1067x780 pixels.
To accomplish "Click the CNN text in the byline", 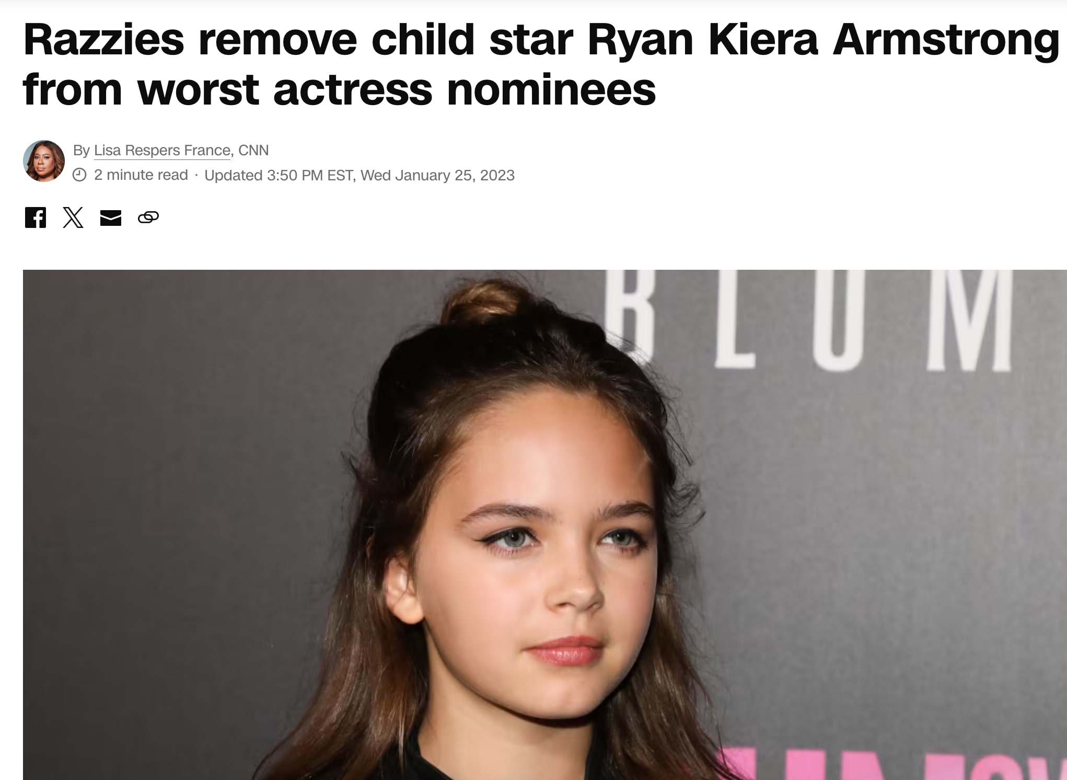I will point(253,151).
